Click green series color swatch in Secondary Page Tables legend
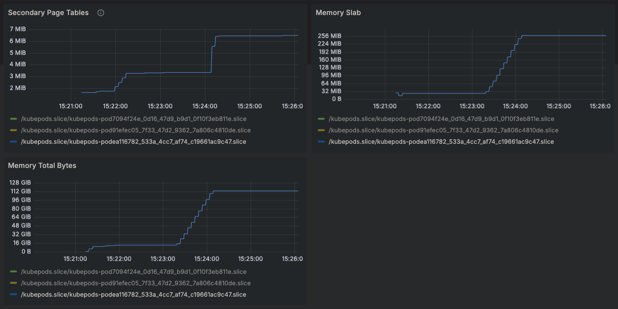 click(13, 119)
